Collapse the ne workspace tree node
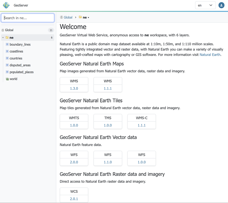Image resolution: width=228 pixels, height=203 pixels. click(3, 38)
